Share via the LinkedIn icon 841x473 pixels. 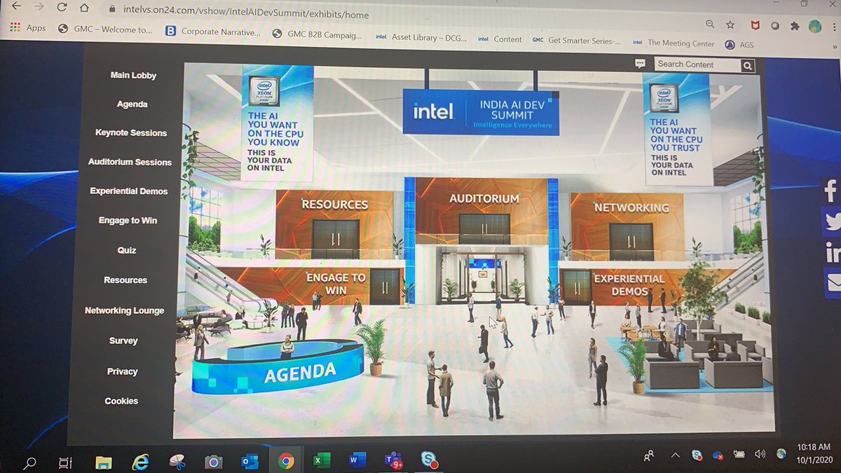point(832,252)
